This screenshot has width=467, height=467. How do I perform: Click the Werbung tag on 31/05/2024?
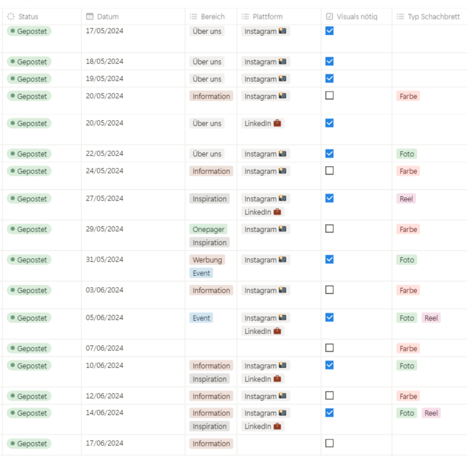pos(207,260)
